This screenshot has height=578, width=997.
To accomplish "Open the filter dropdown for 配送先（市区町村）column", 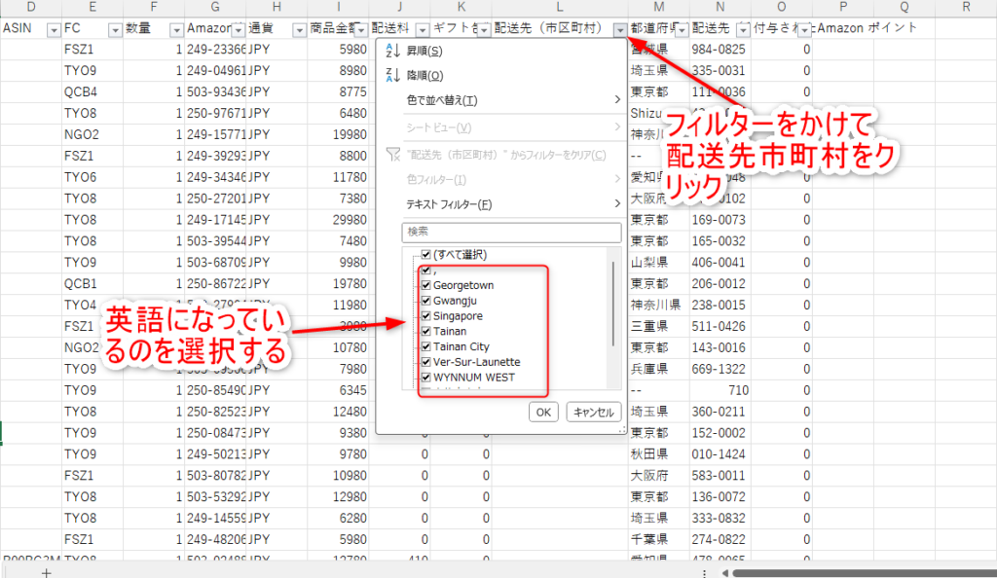I will (x=620, y=29).
